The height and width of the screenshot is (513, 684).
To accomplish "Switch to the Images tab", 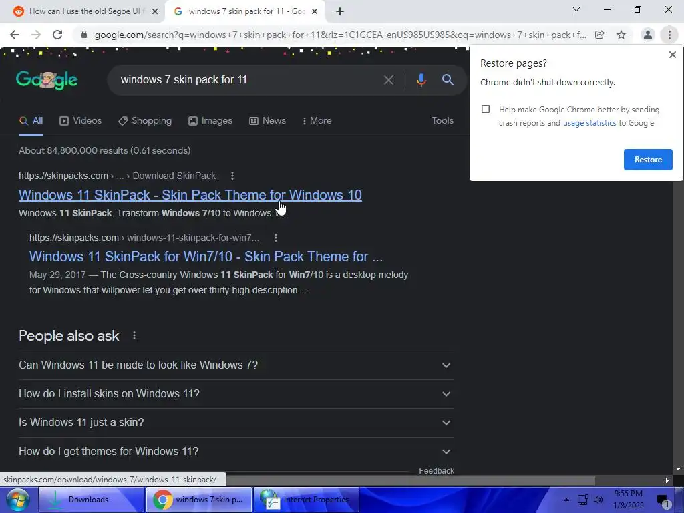I will [x=210, y=121].
